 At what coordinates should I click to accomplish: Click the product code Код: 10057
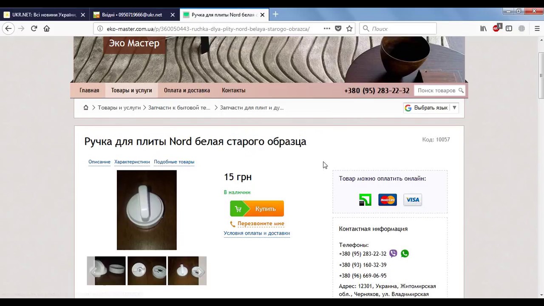click(436, 139)
